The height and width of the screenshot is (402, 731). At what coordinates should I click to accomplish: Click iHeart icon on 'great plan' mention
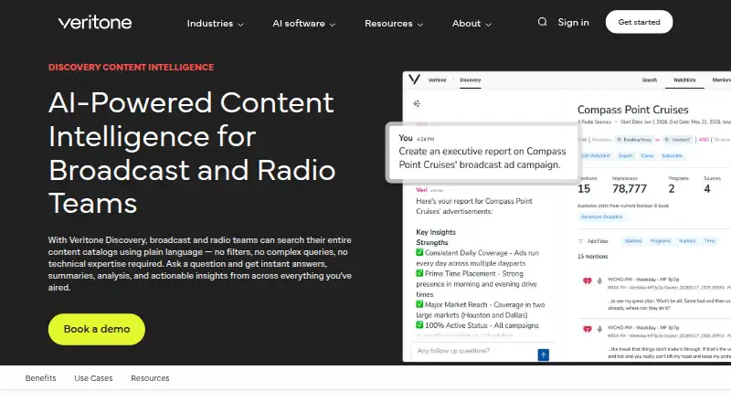point(588,280)
